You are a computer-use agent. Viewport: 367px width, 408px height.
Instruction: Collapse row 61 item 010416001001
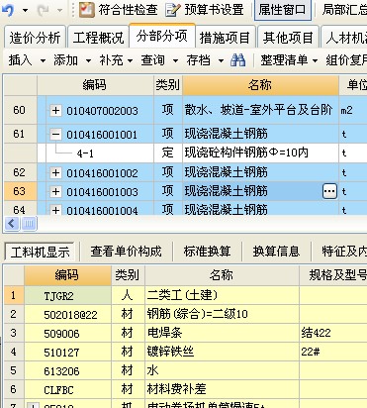(55, 135)
